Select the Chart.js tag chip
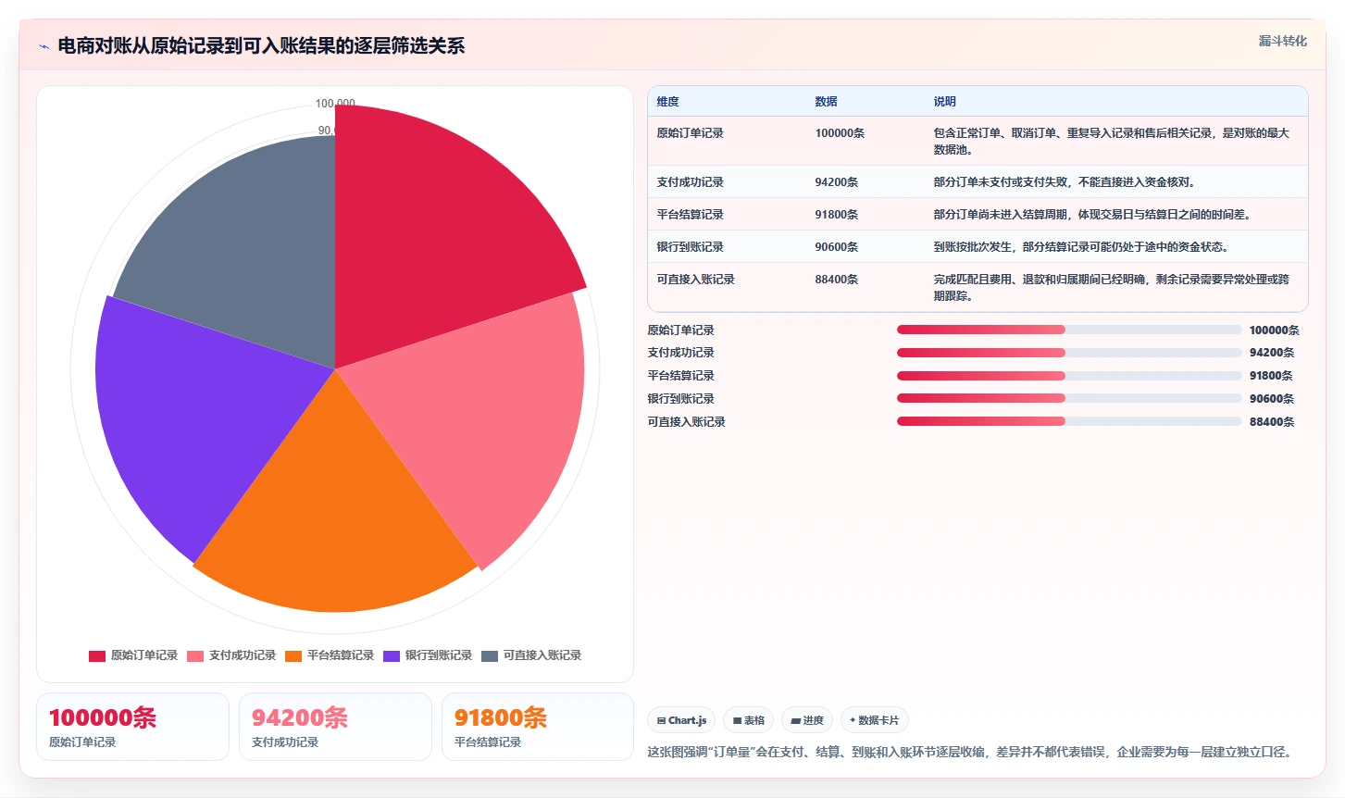 click(x=681, y=720)
